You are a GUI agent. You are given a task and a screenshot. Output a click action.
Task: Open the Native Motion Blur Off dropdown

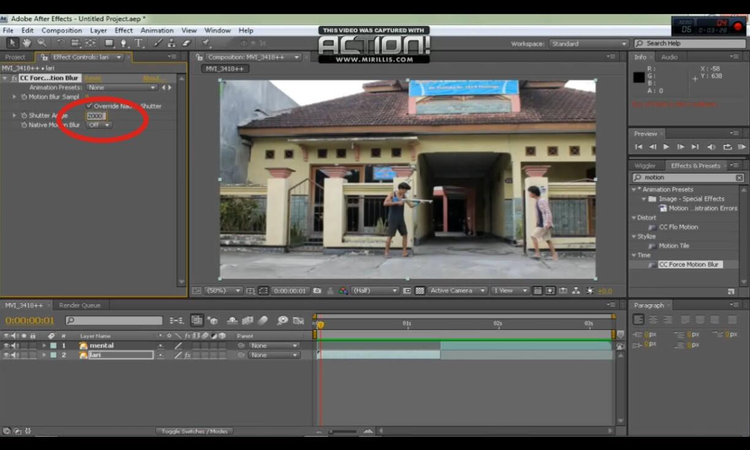click(x=99, y=125)
